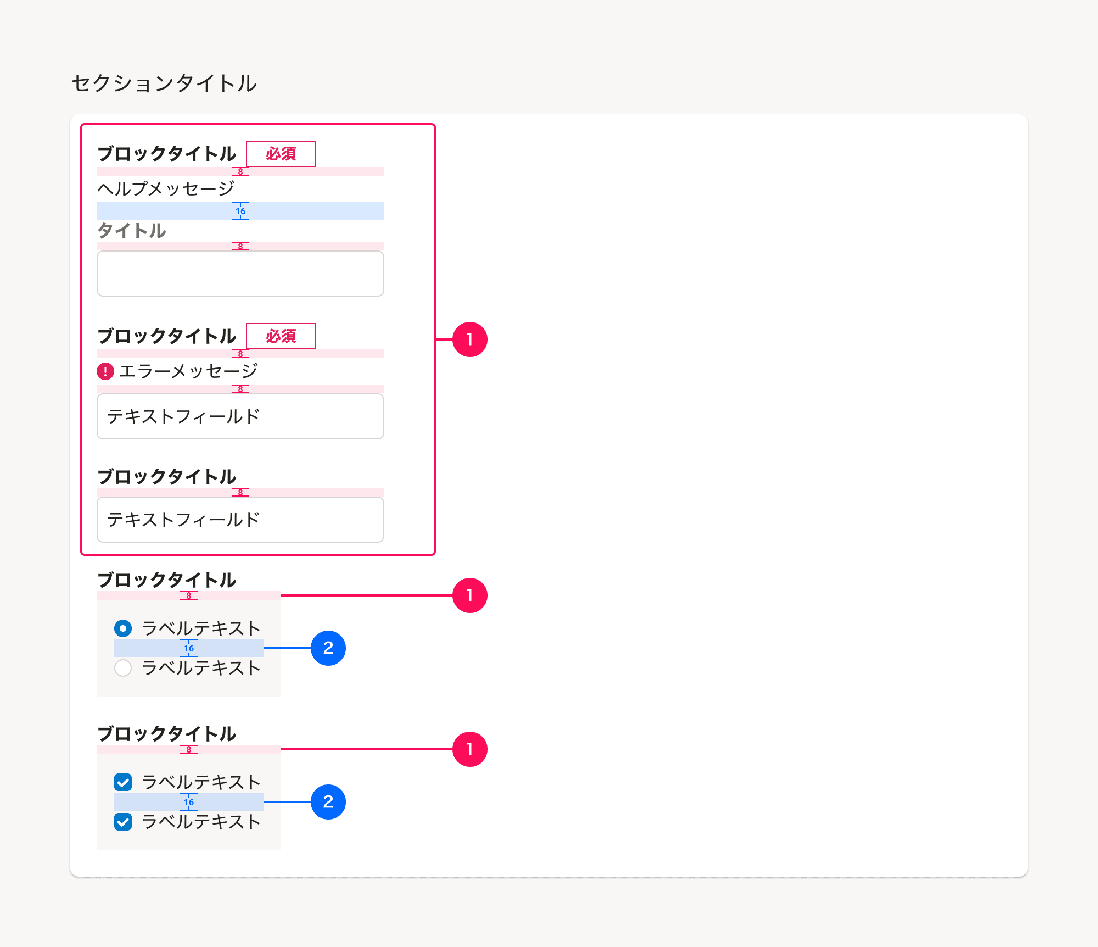This screenshot has width=1098, height=947.
Task: Uncheck the second ラベルテキスト checkbox
Action: click(124, 822)
